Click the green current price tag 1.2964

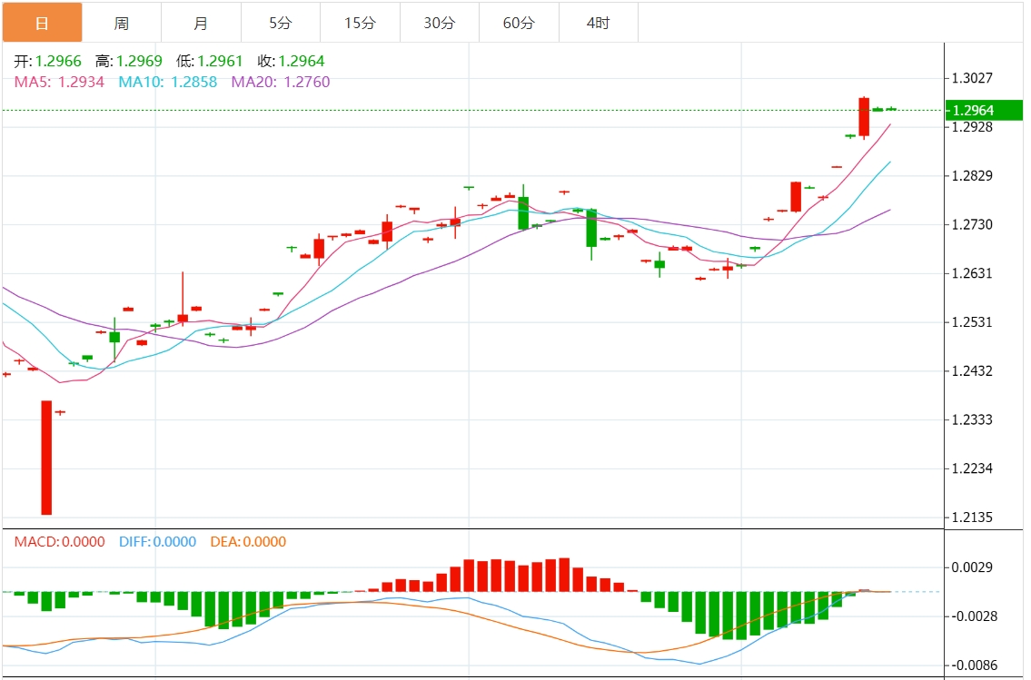(x=985, y=111)
